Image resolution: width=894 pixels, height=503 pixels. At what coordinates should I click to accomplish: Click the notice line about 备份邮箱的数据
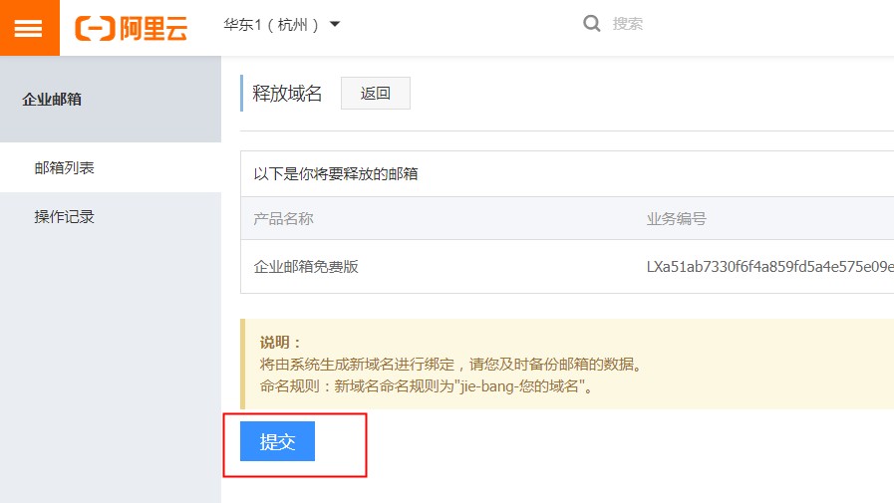tap(450, 364)
